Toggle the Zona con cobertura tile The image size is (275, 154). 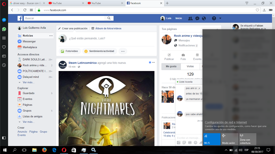[x=248, y=139]
